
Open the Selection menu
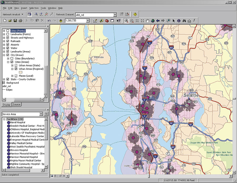coord(34,8)
